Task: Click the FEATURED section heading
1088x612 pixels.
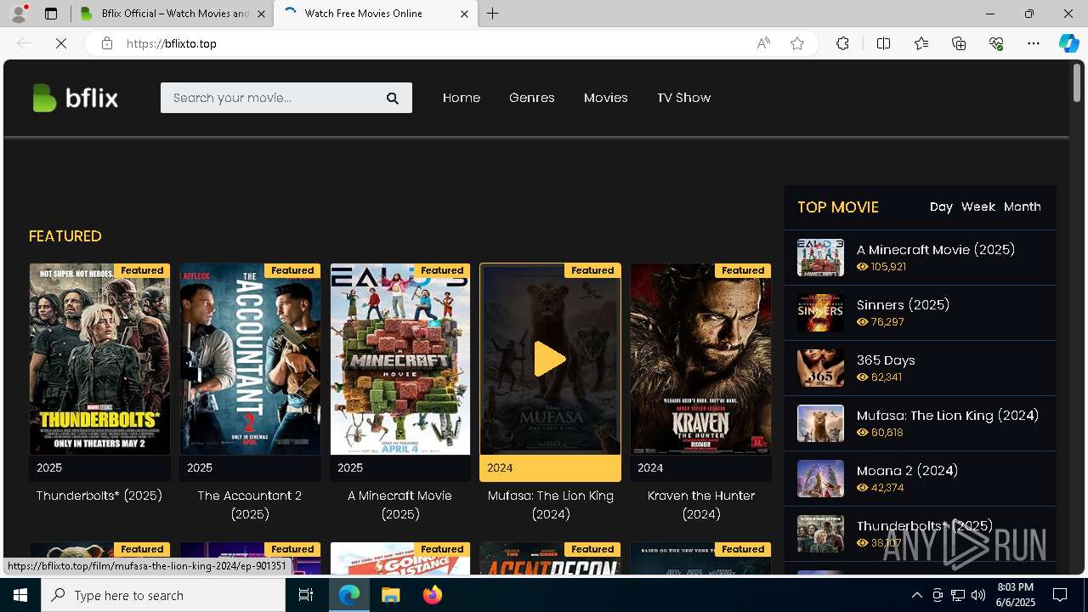Action: coord(65,236)
